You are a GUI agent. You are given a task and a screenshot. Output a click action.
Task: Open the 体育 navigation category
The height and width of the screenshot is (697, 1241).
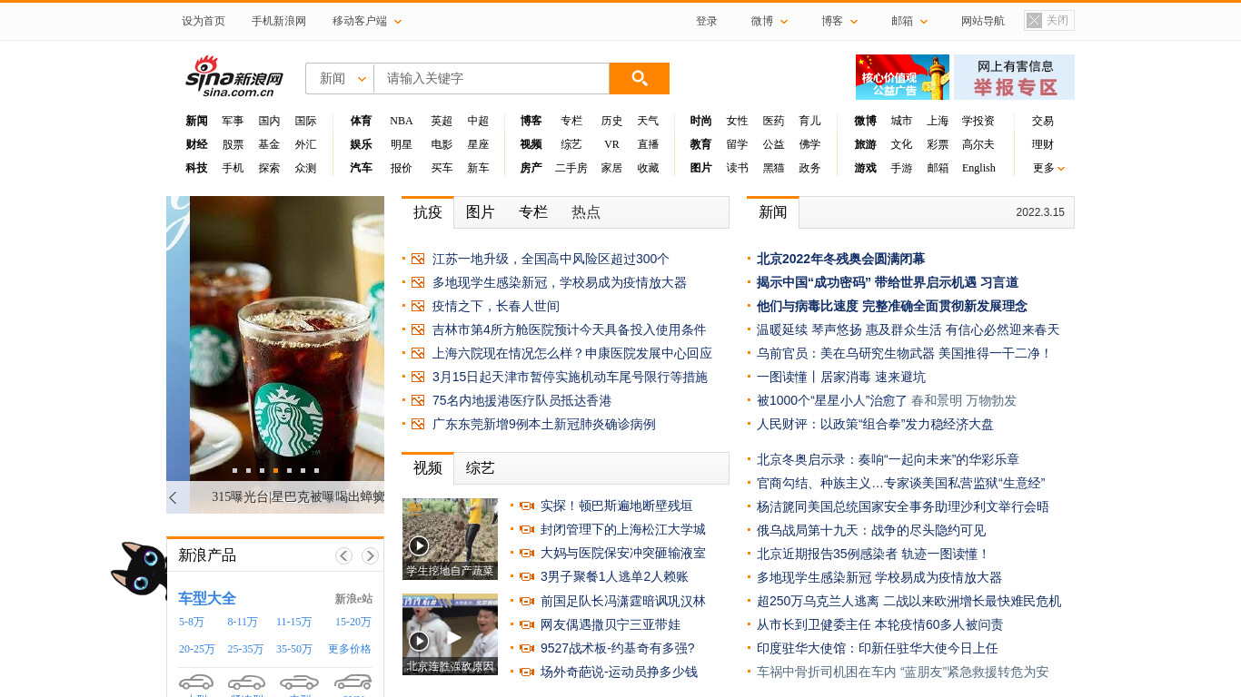[361, 121]
